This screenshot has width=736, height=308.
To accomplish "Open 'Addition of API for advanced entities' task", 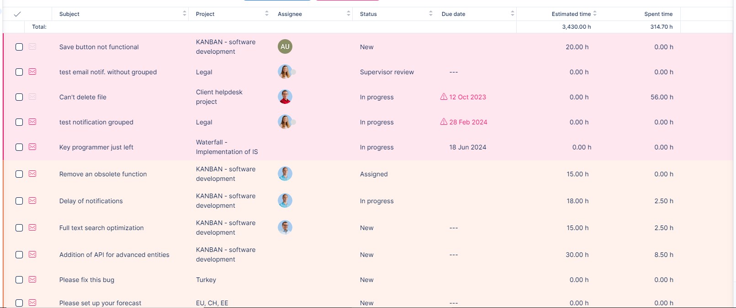I will tap(114, 255).
